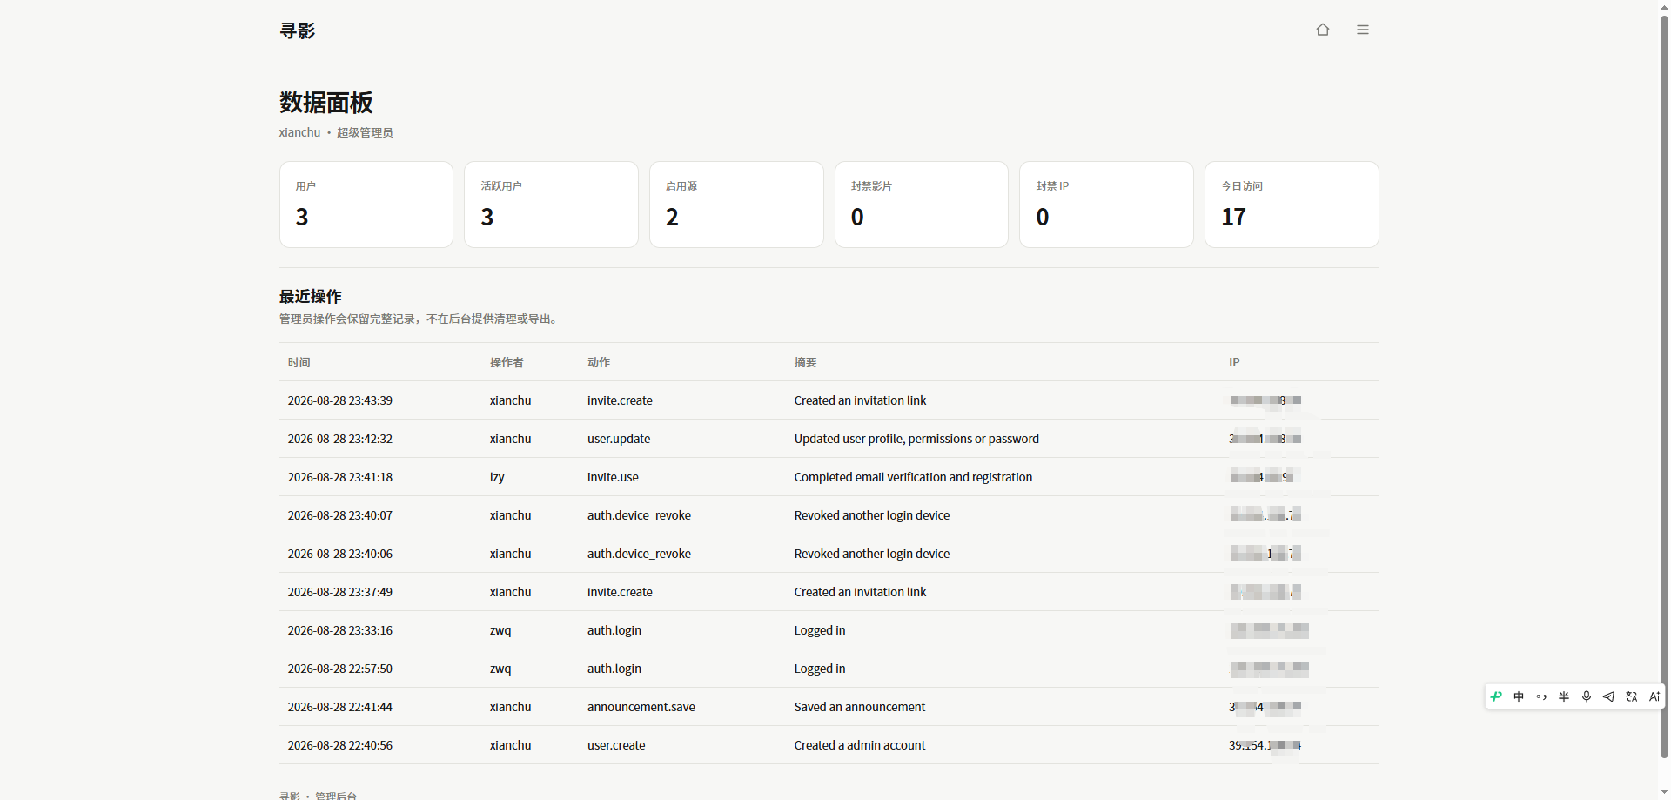Click 'Logged in' in the 23:33:16 row

[x=820, y=630]
